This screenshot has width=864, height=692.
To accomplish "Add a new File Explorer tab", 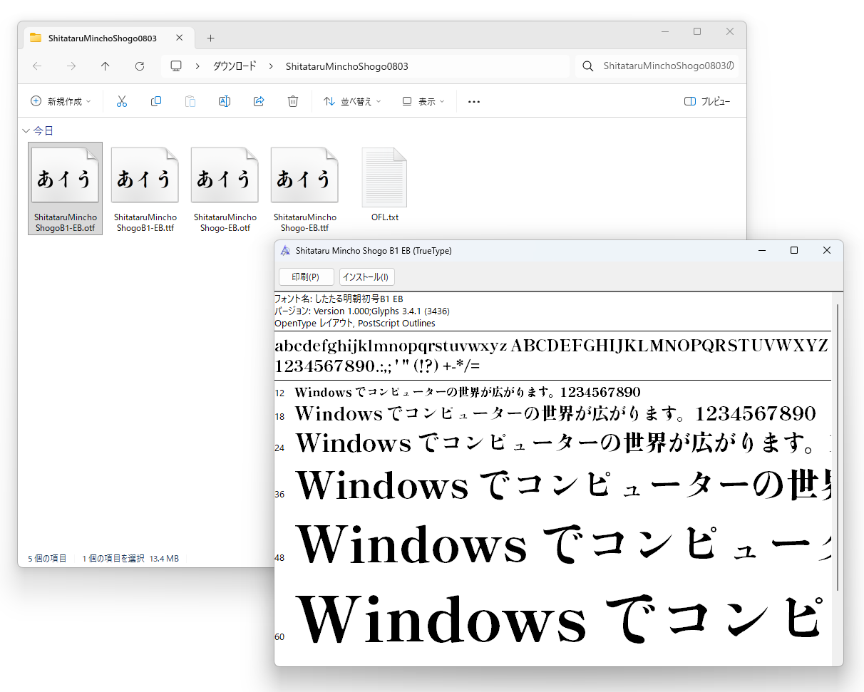I will point(210,38).
